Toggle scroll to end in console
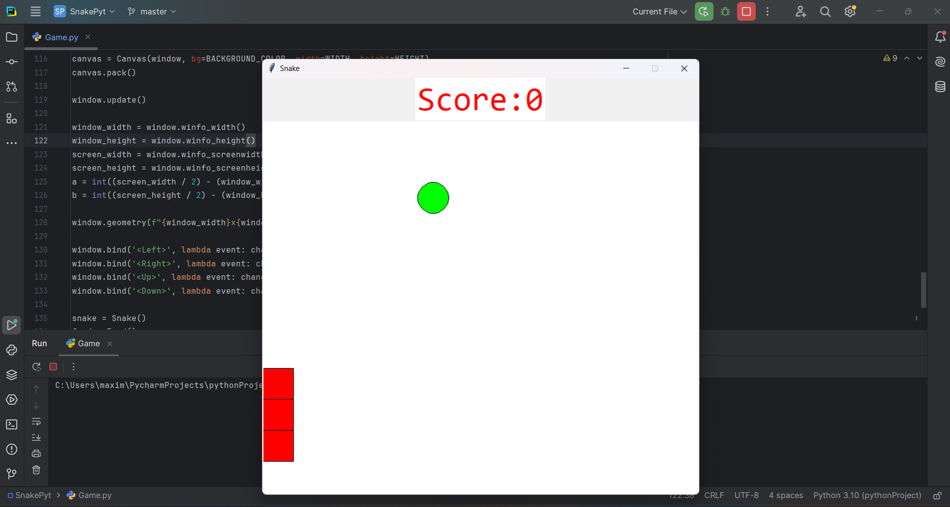 tap(36, 438)
